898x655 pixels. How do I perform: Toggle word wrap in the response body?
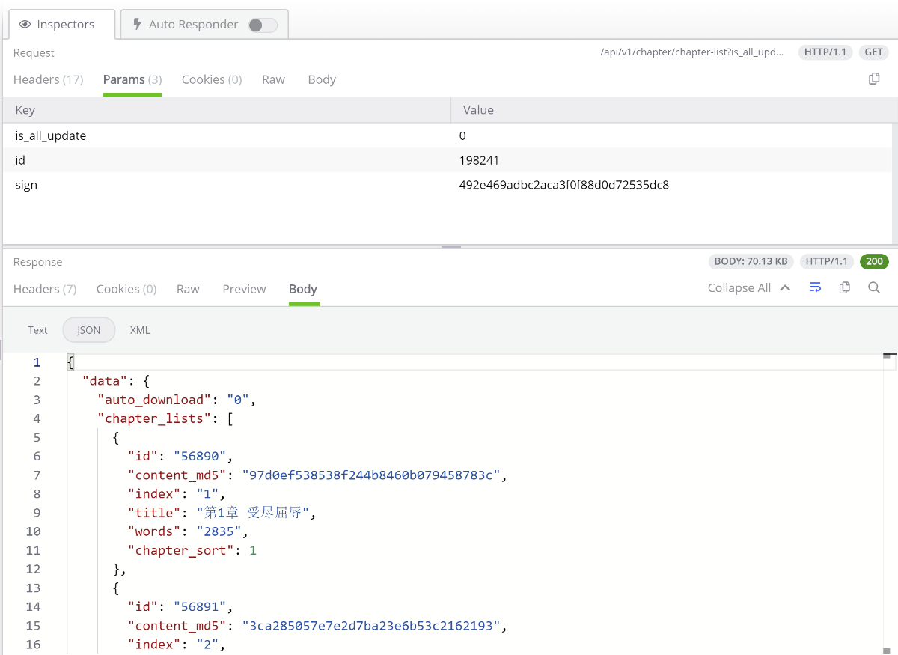pos(816,287)
